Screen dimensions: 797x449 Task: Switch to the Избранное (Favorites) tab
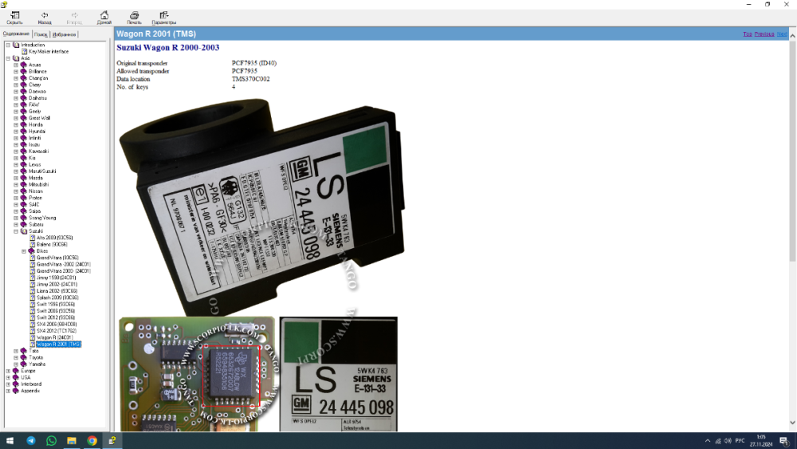[x=64, y=34]
